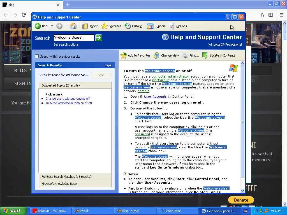Viewport: 287px width, 215px height.
Task: Open Set search options link
Action: (66, 45)
